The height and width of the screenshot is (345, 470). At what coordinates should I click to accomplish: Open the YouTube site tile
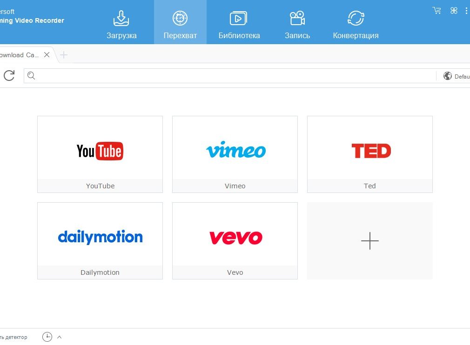point(100,154)
